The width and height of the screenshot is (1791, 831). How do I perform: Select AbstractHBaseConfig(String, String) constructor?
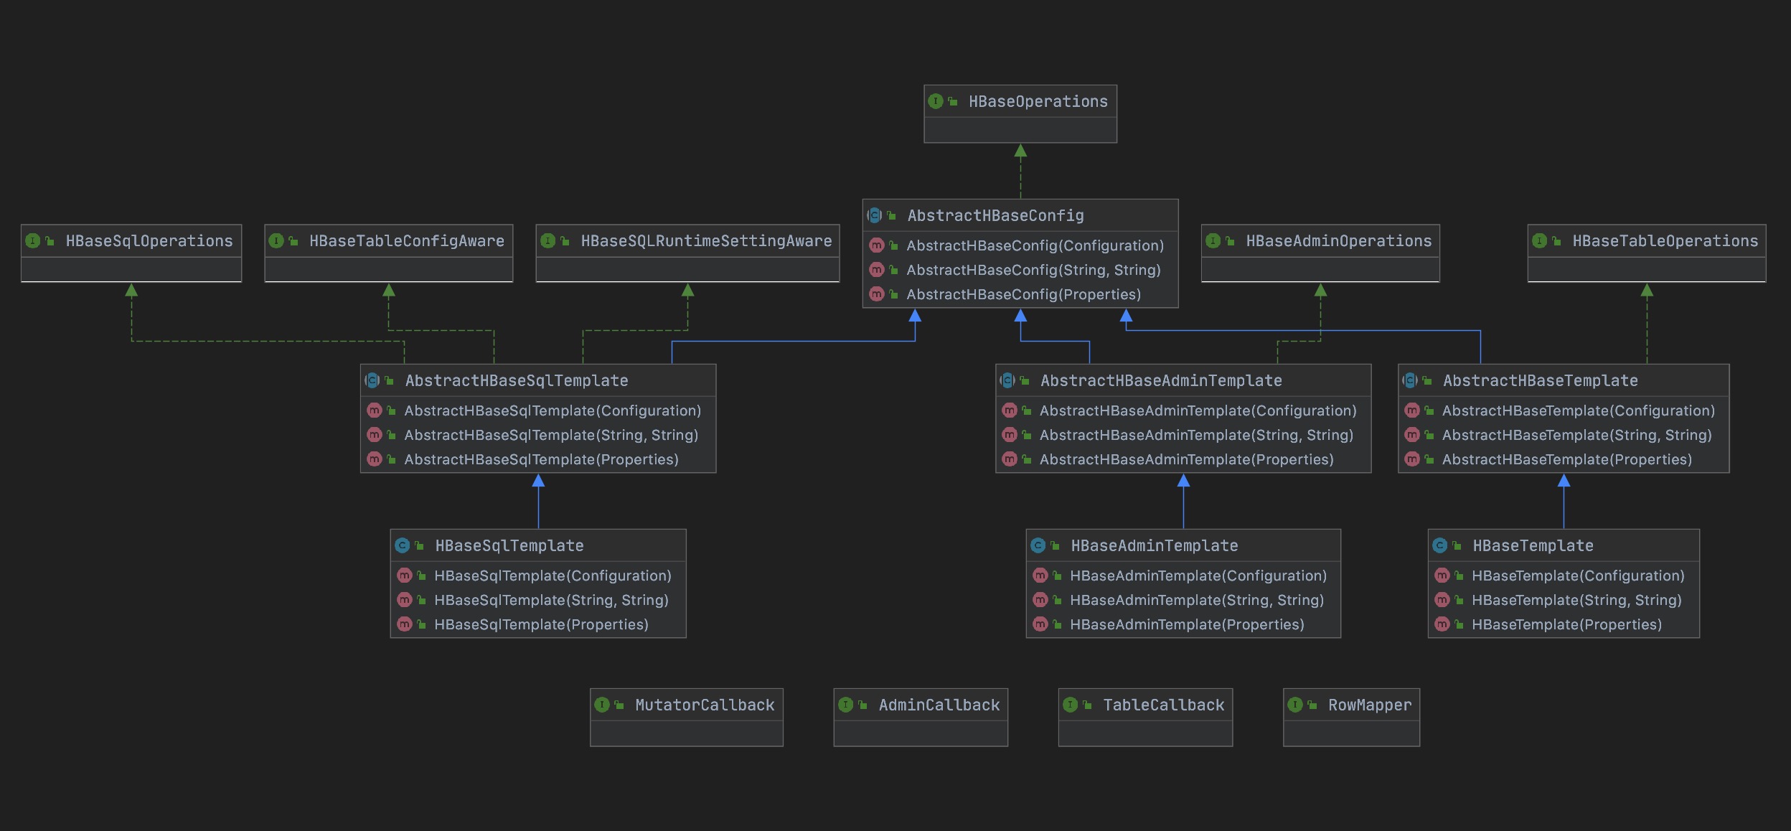[1033, 270]
